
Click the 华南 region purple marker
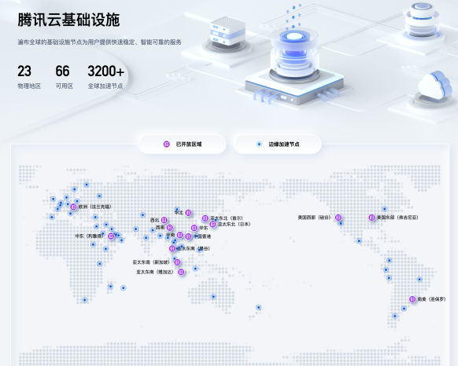[180, 235]
